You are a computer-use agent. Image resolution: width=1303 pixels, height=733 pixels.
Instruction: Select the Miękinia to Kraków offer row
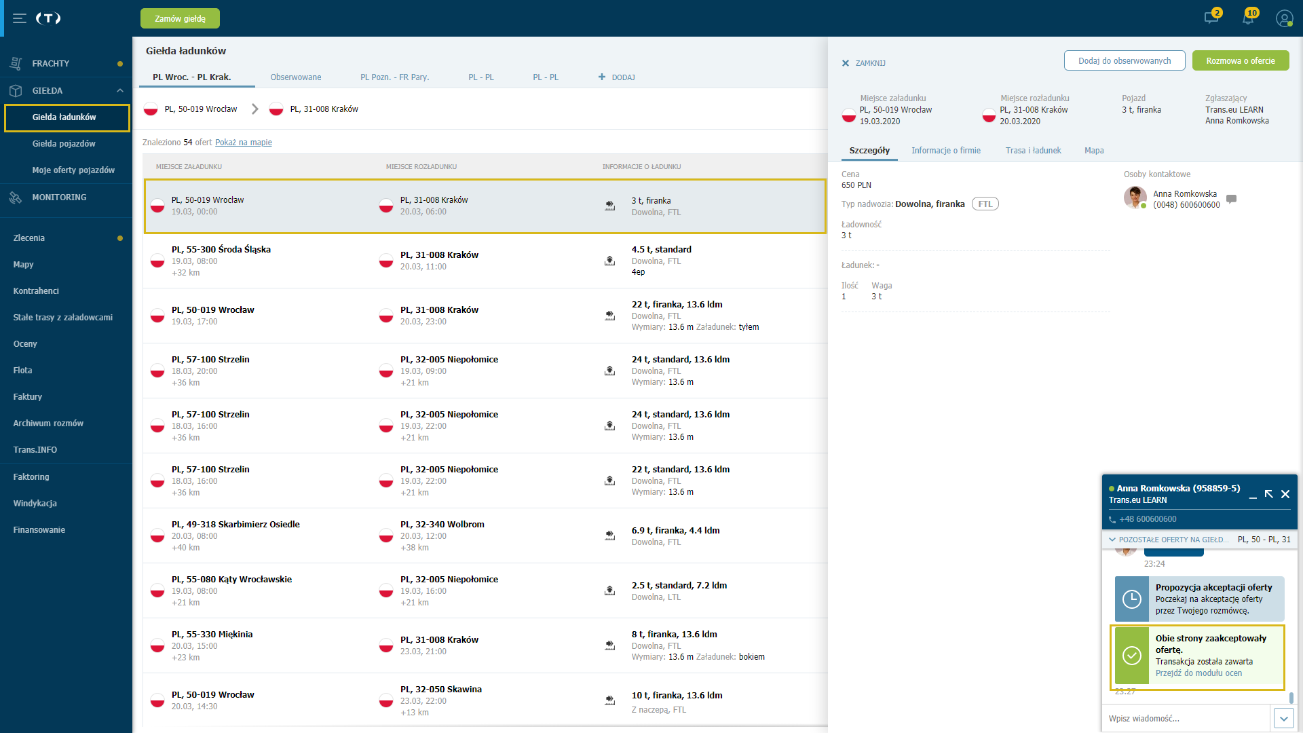tap(485, 645)
